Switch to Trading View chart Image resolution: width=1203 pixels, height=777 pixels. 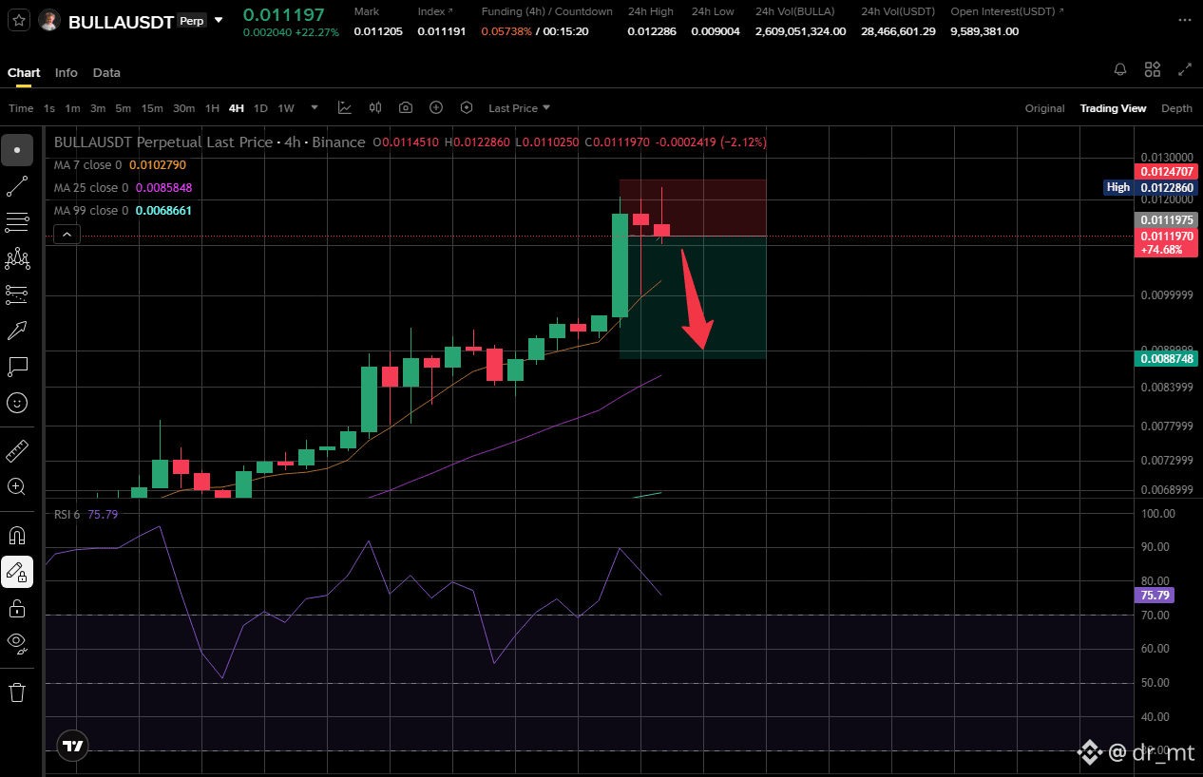click(x=1113, y=108)
